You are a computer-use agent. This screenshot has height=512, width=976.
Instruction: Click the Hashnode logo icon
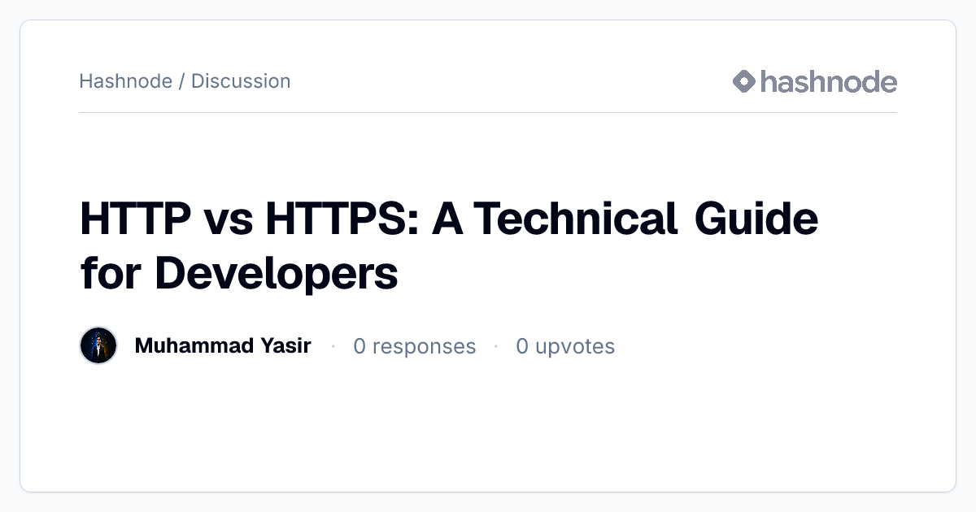[744, 81]
